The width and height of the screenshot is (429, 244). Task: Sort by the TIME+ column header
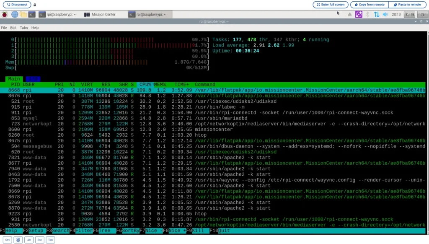(x=182, y=85)
